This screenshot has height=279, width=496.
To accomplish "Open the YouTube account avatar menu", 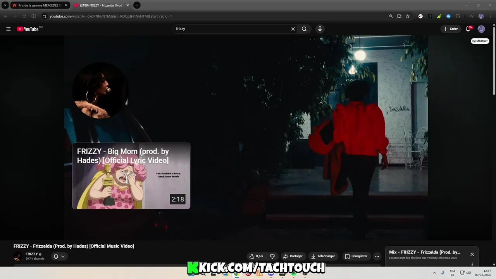I will pos(481,29).
